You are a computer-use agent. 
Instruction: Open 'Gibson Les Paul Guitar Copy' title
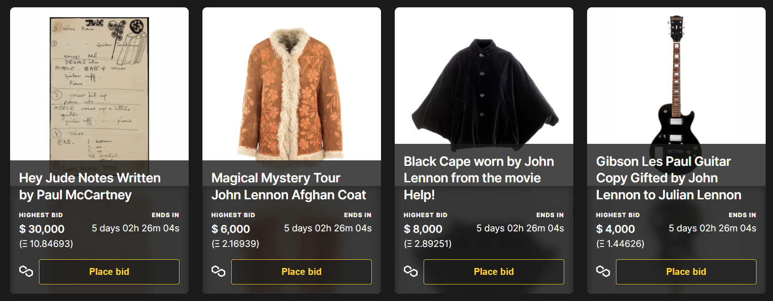pos(668,178)
